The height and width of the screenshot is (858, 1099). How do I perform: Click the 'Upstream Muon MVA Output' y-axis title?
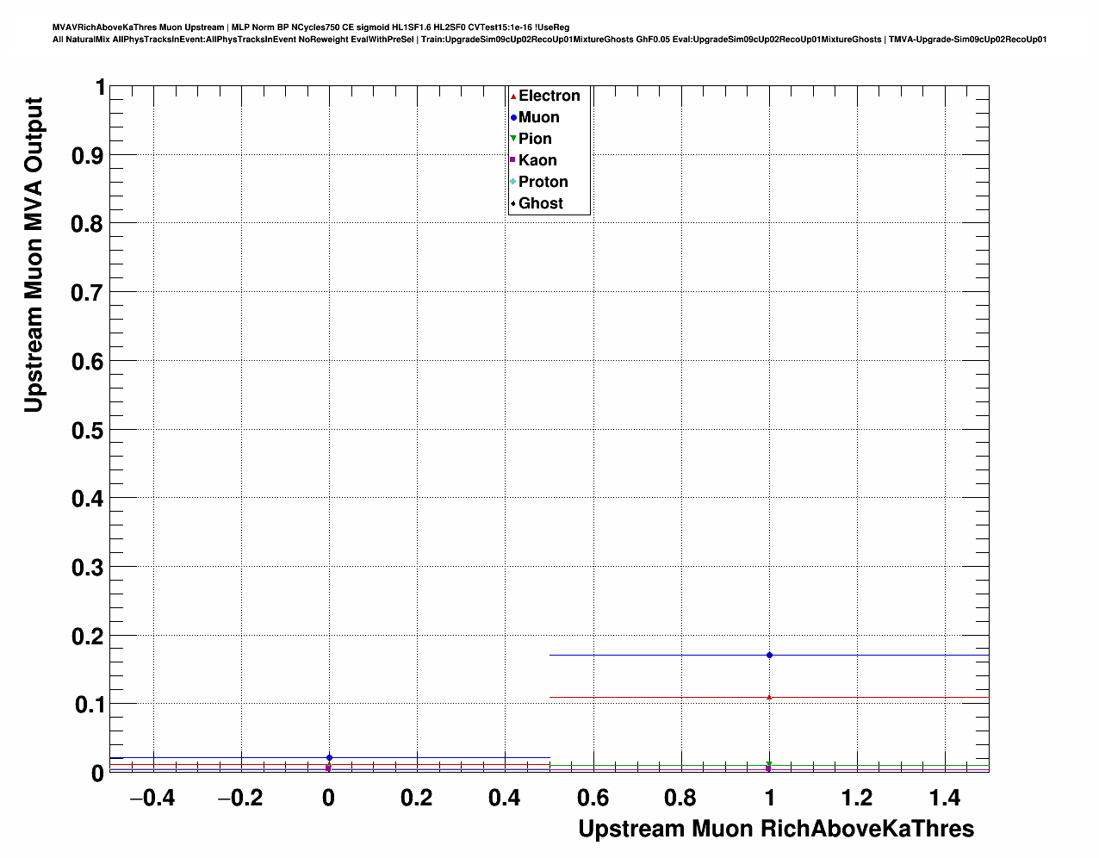pyautogui.click(x=34, y=255)
